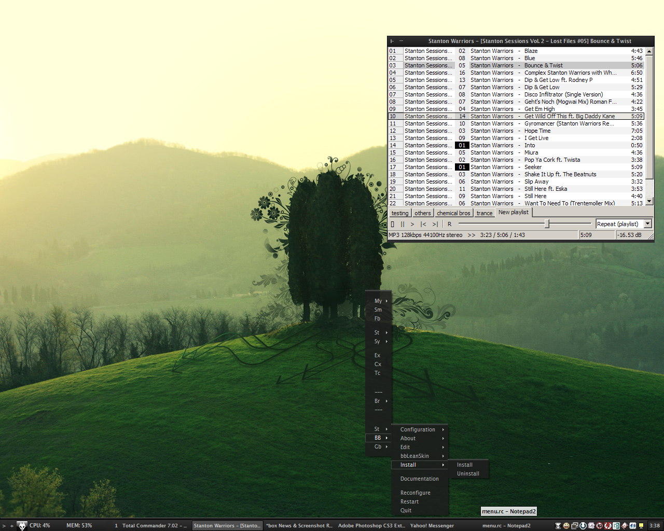Viewport: 664px width, 531px height.
Task: Select Uninstall in the Install submenu
Action: 468,473
